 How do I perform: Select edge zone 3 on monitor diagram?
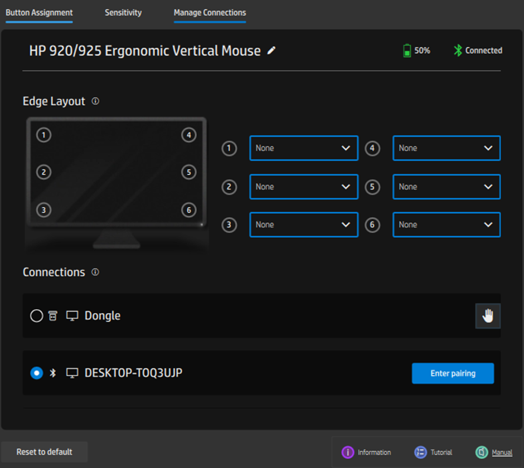[44, 210]
